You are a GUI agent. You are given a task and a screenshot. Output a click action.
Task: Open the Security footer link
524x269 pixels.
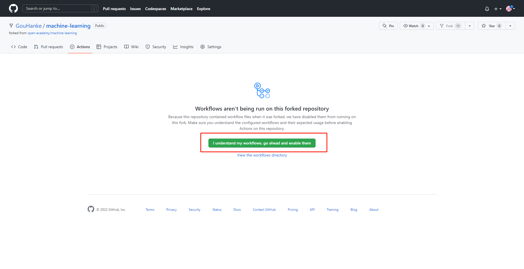[x=194, y=210]
